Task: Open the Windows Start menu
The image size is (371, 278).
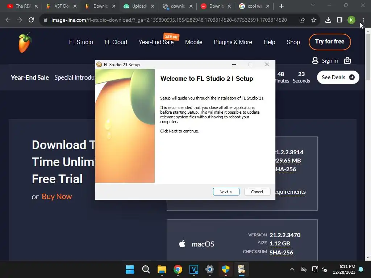Action: 130,269
